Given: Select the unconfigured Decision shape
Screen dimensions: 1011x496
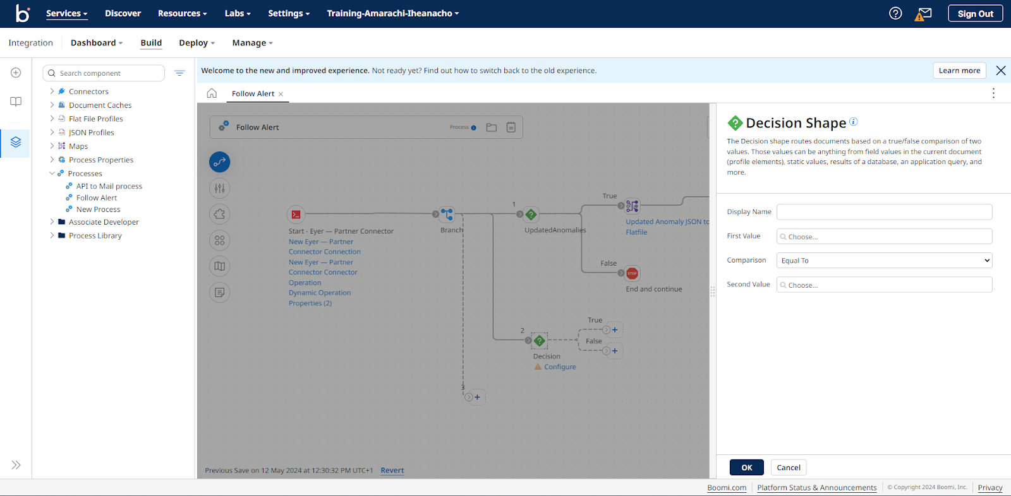Looking at the screenshot, I should tap(539, 341).
